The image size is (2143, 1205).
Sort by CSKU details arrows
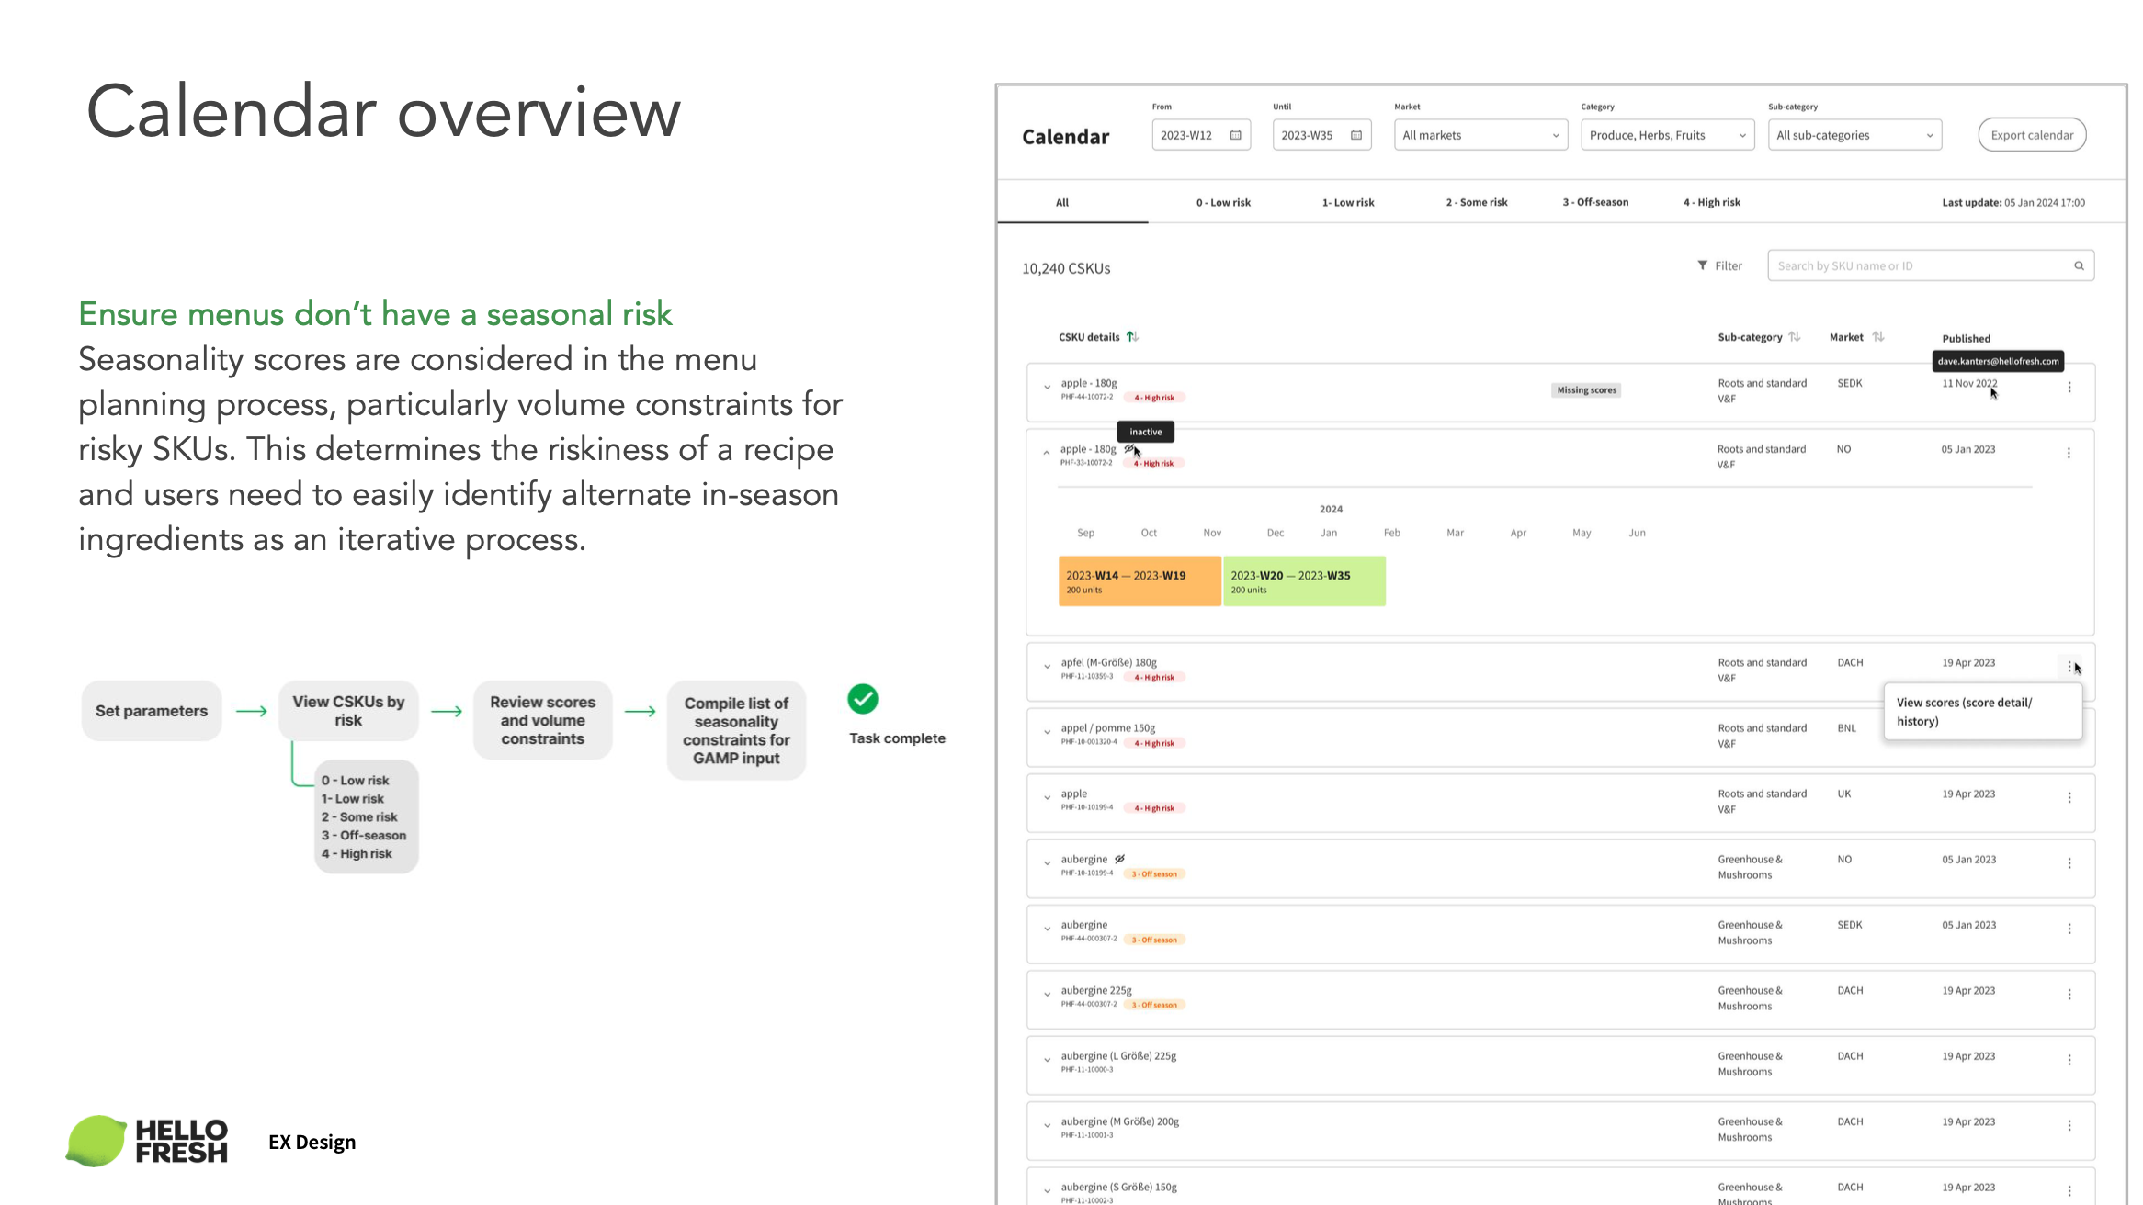[x=1132, y=337]
